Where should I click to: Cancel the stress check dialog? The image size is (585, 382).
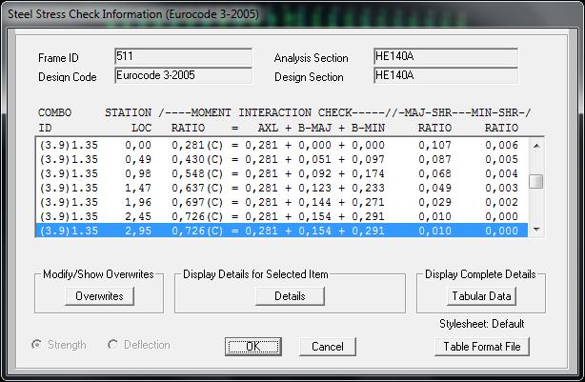(328, 347)
